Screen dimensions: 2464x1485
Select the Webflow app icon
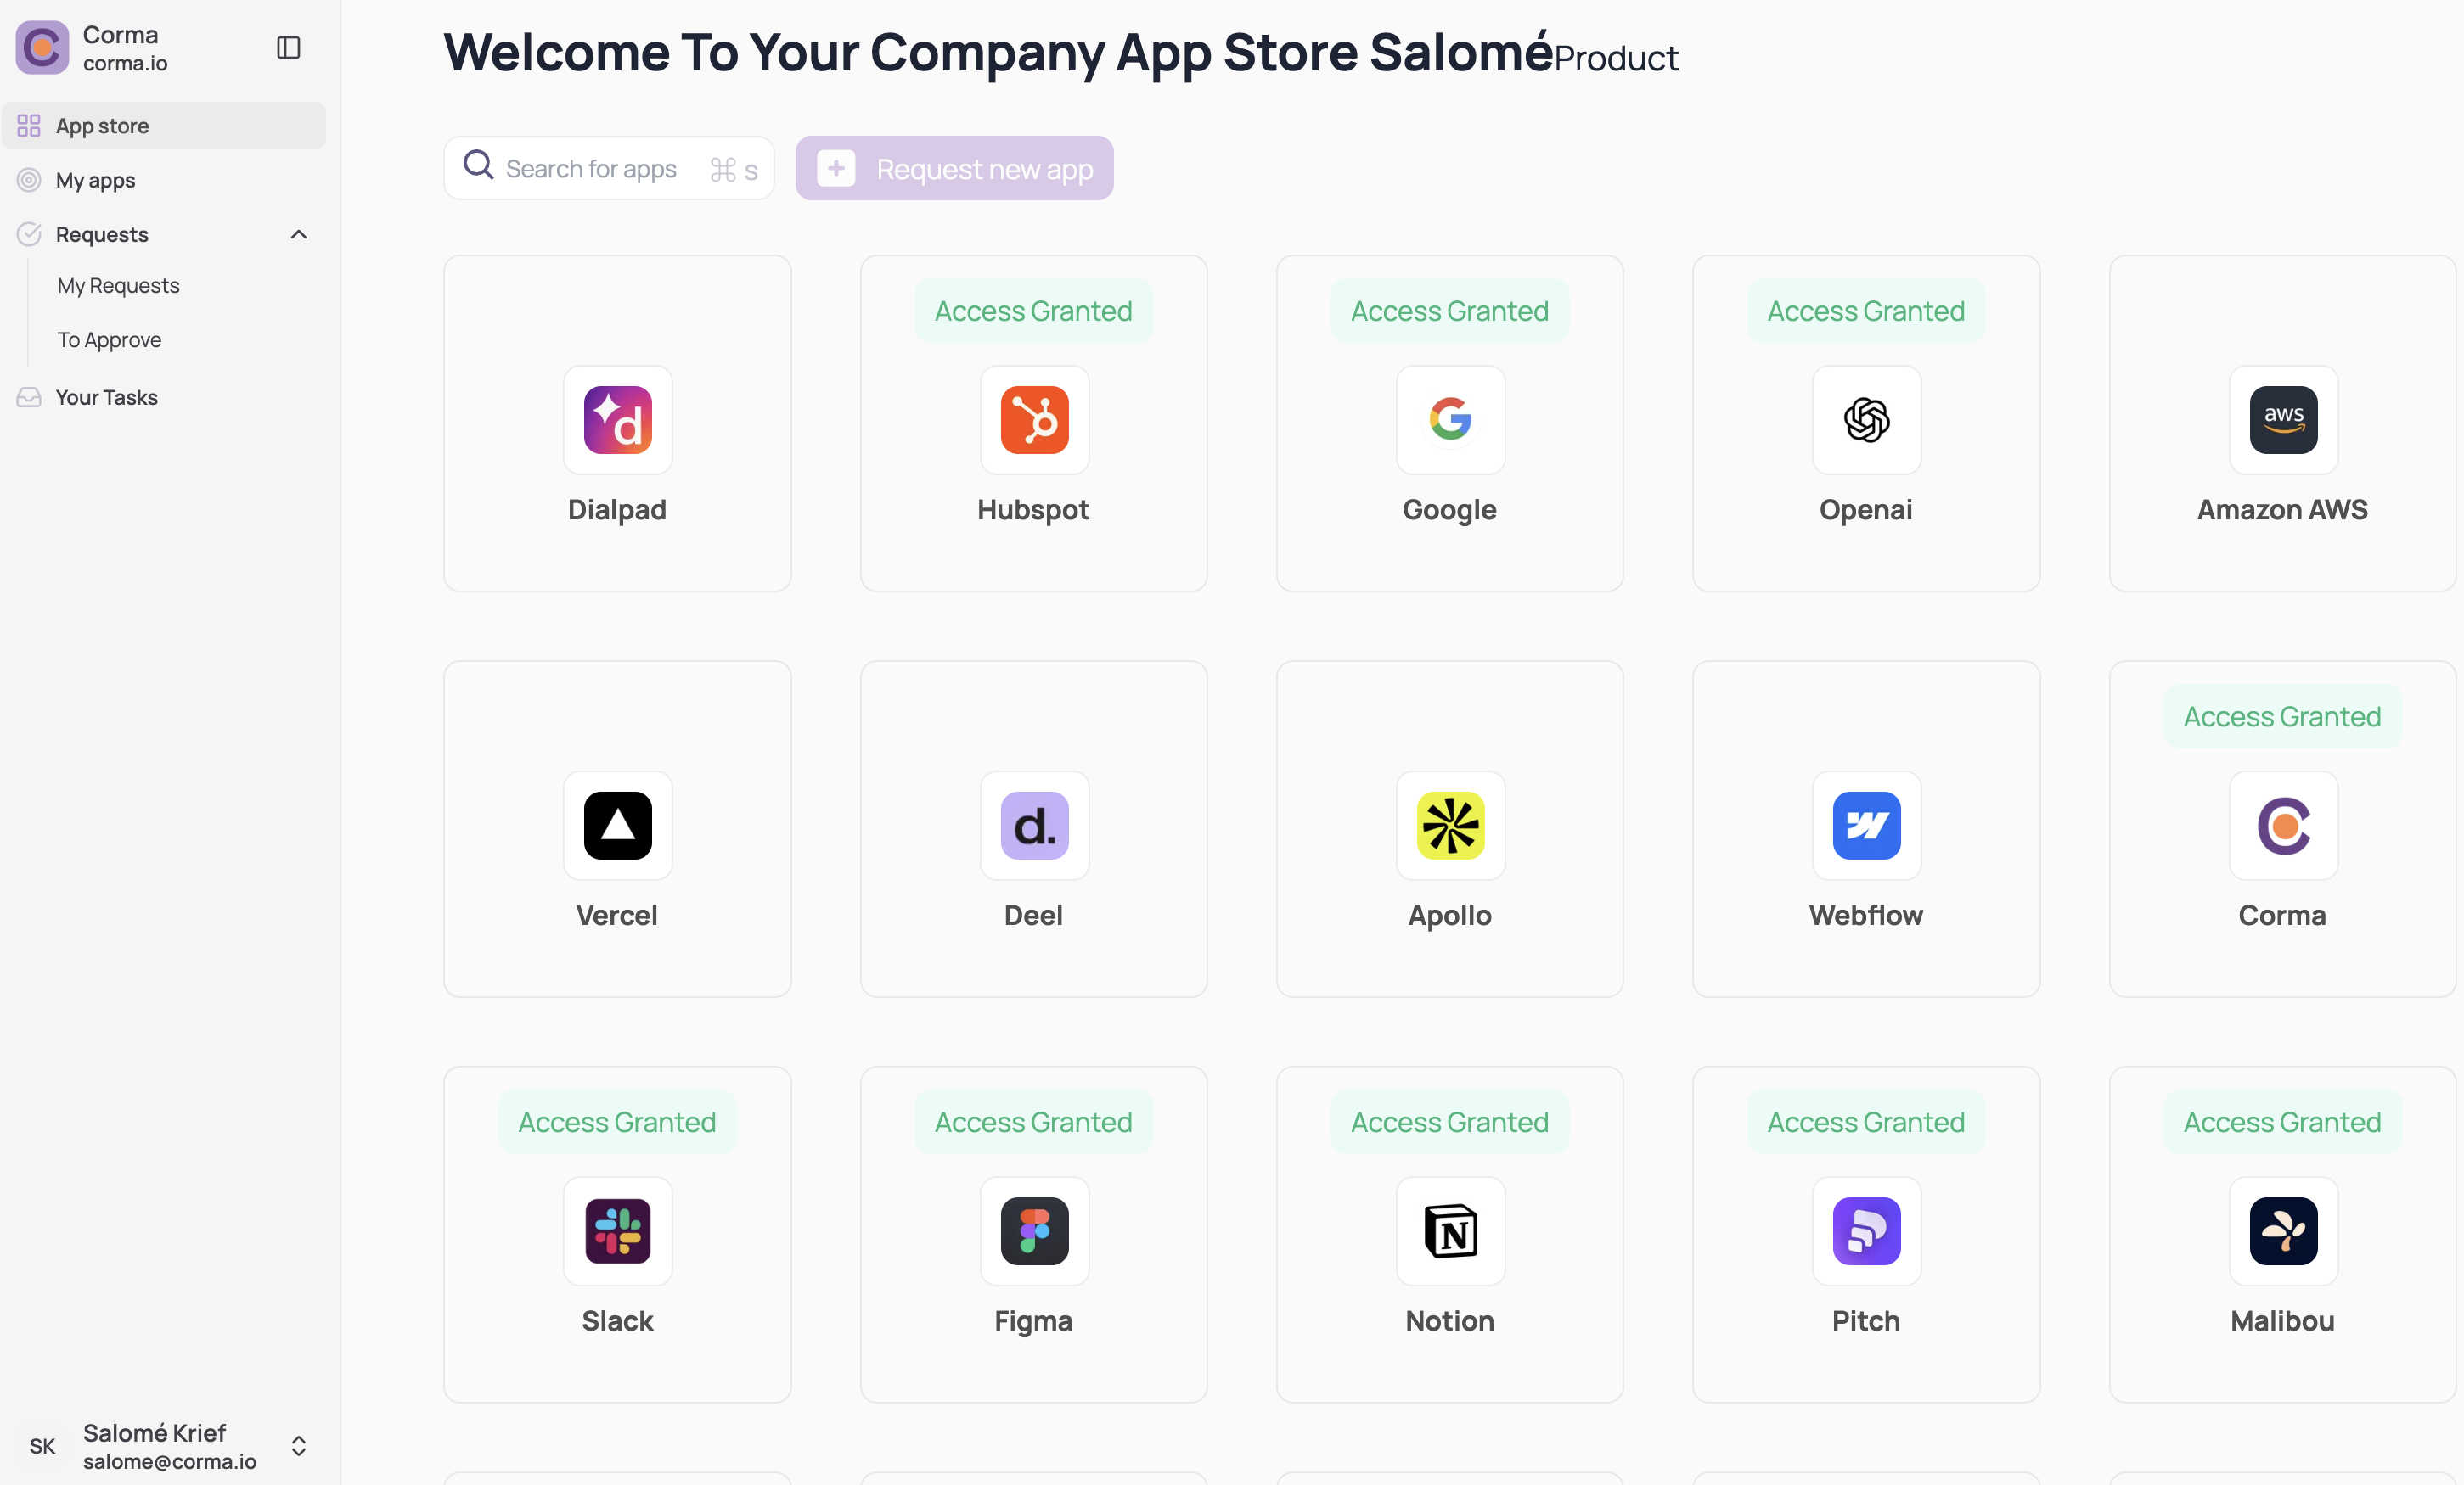point(1866,826)
